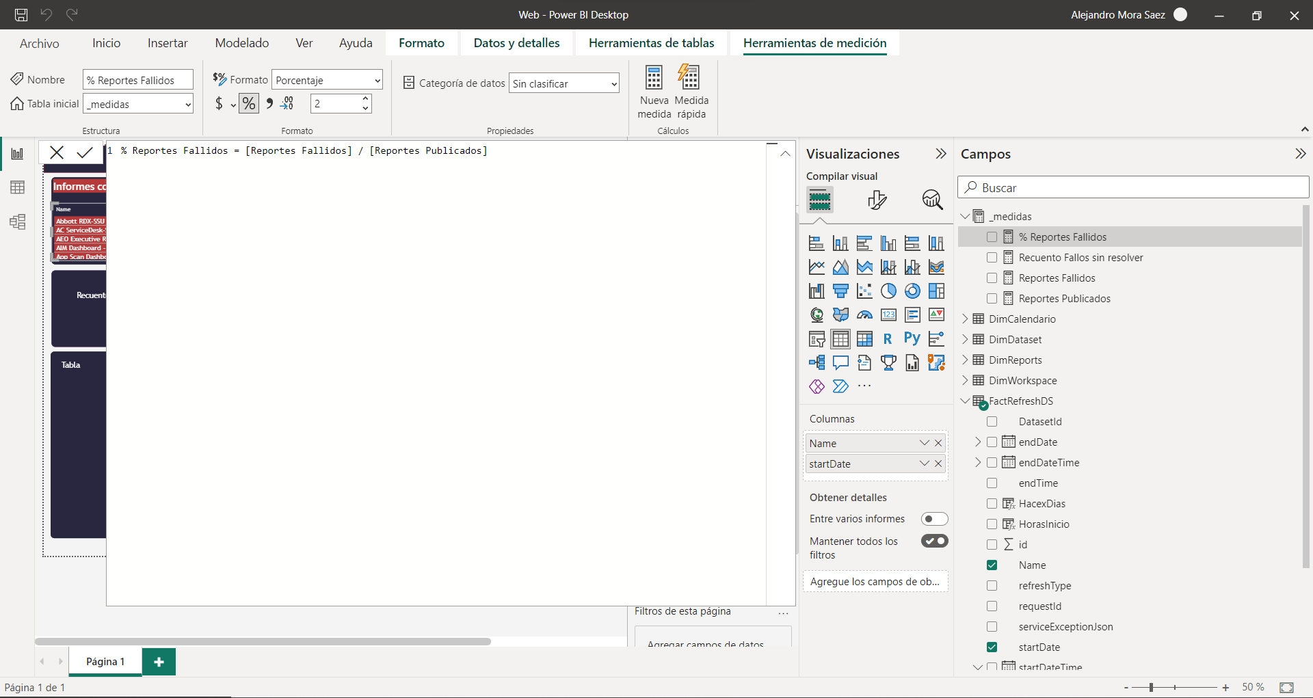Check the Reportes Publicados measure checkbox

coord(992,299)
